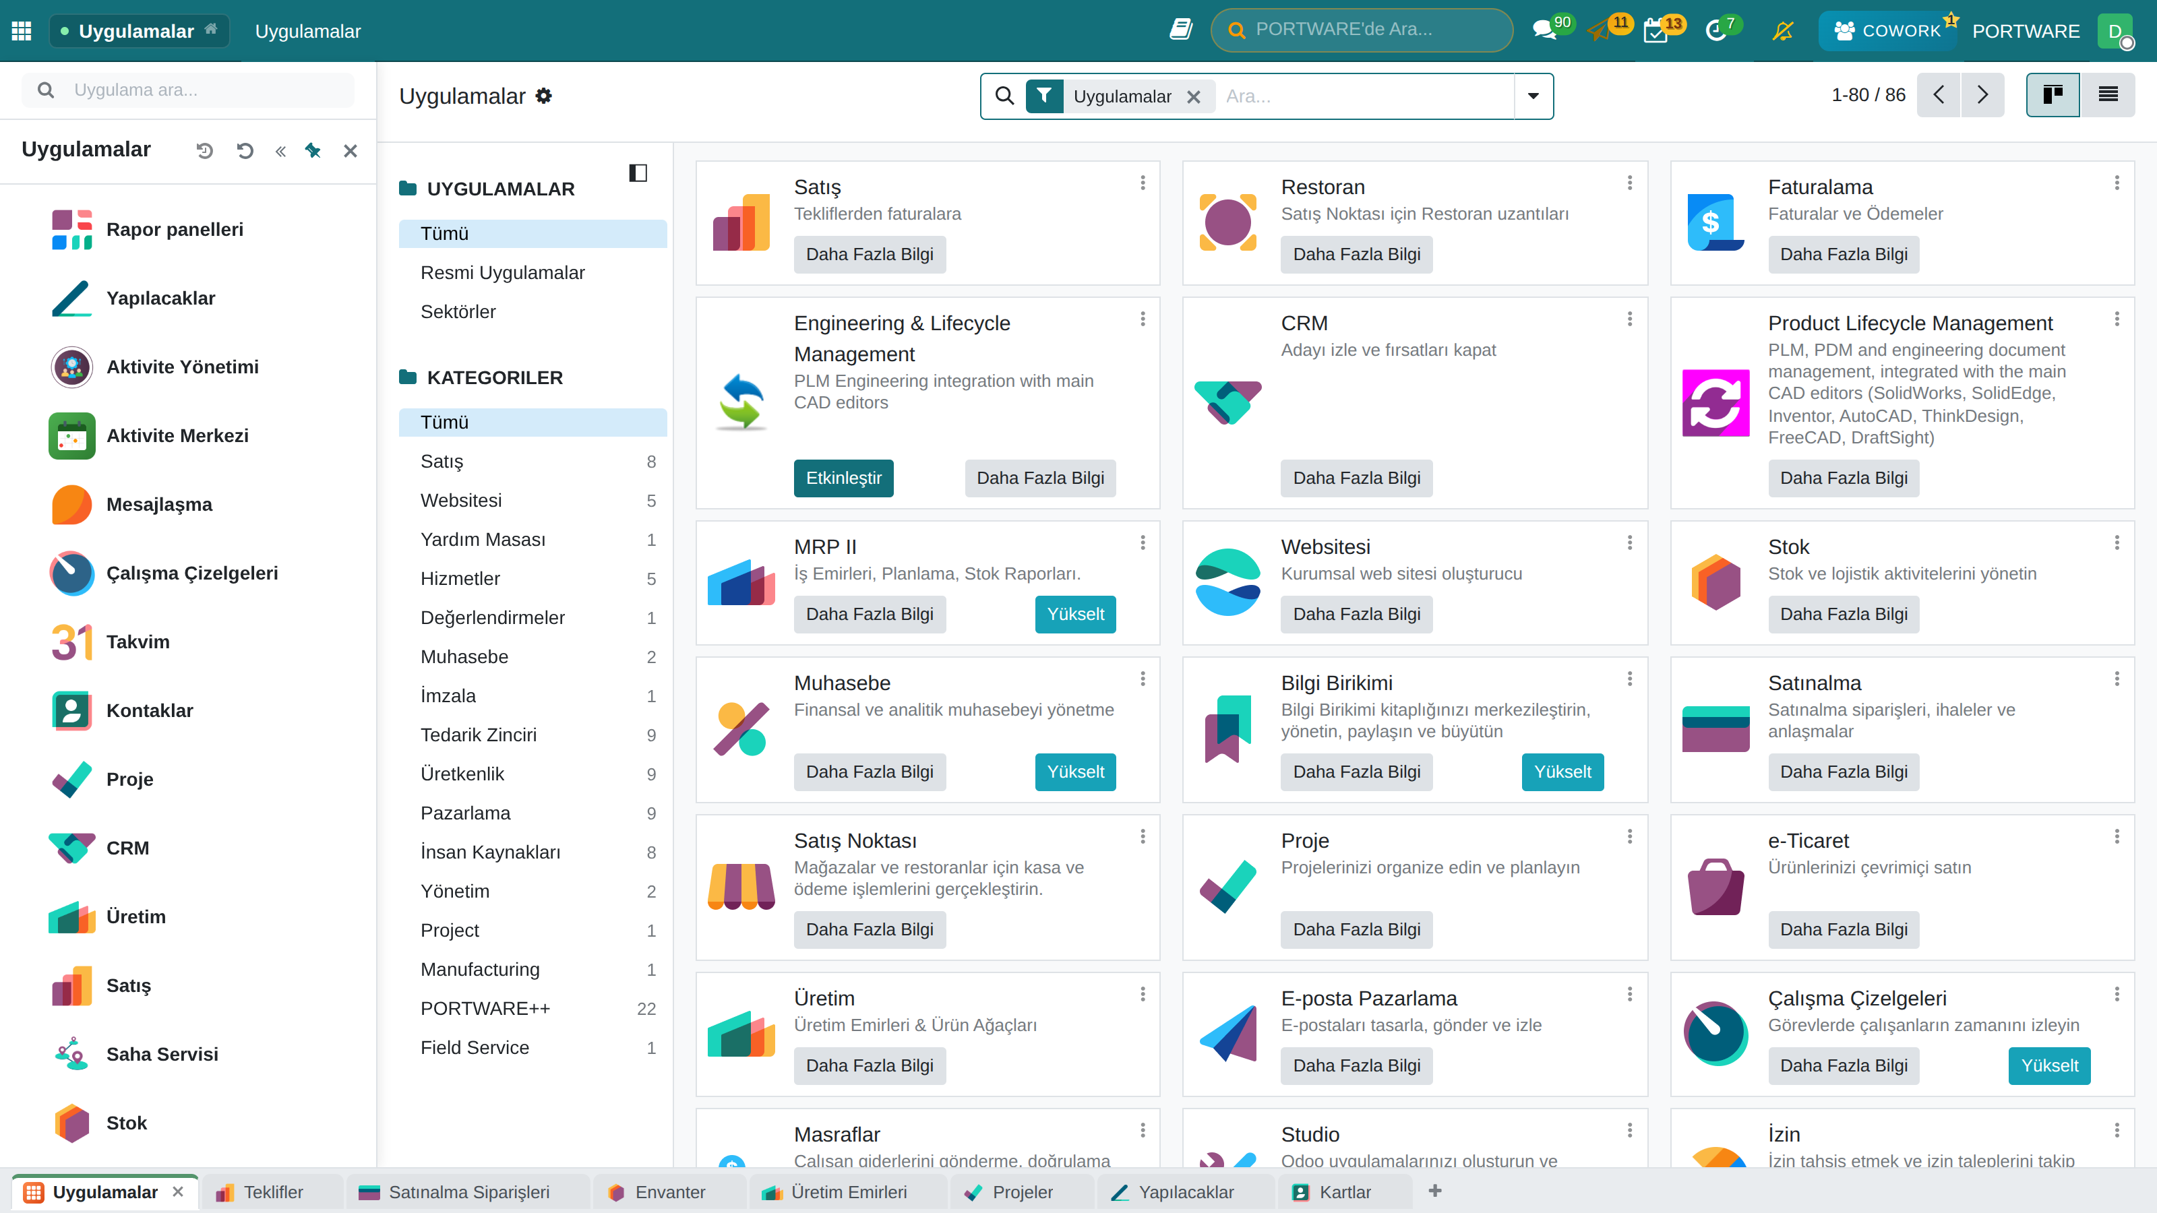The height and width of the screenshot is (1213, 2157).
Task: Click the Uygulama ara search field
Action: [x=189, y=90]
